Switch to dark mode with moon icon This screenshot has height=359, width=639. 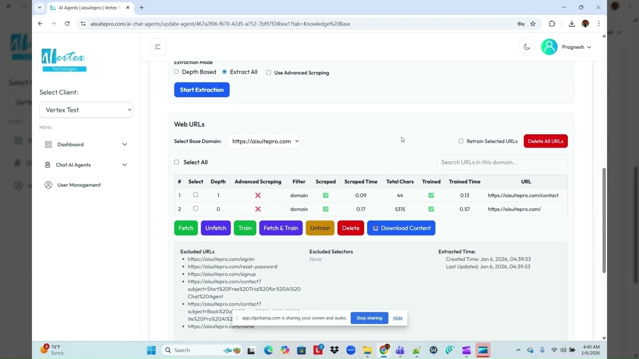(527, 47)
